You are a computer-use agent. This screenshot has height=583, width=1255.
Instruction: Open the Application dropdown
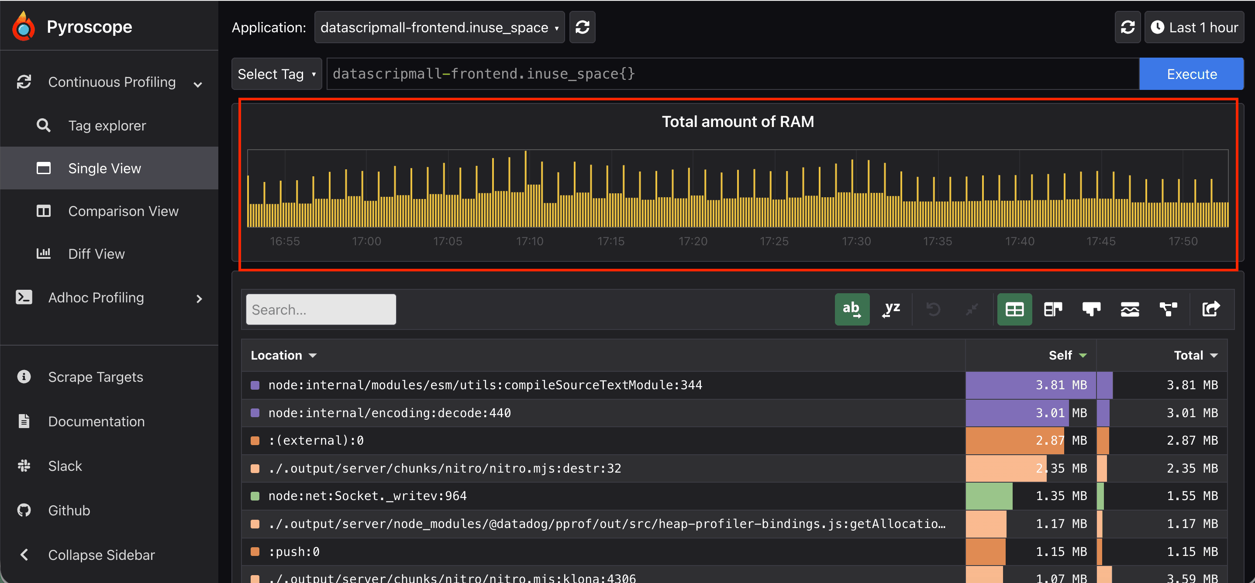(x=438, y=27)
